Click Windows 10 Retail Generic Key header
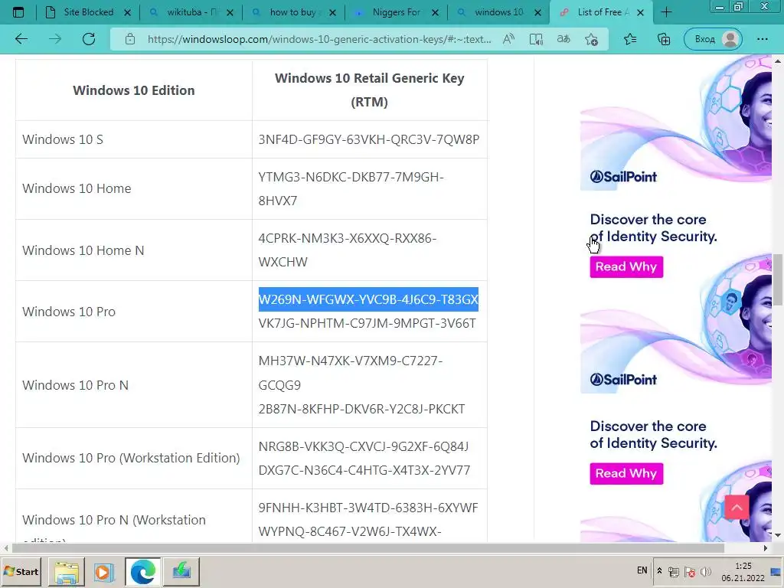784x588 pixels. pyautogui.click(x=370, y=90)
